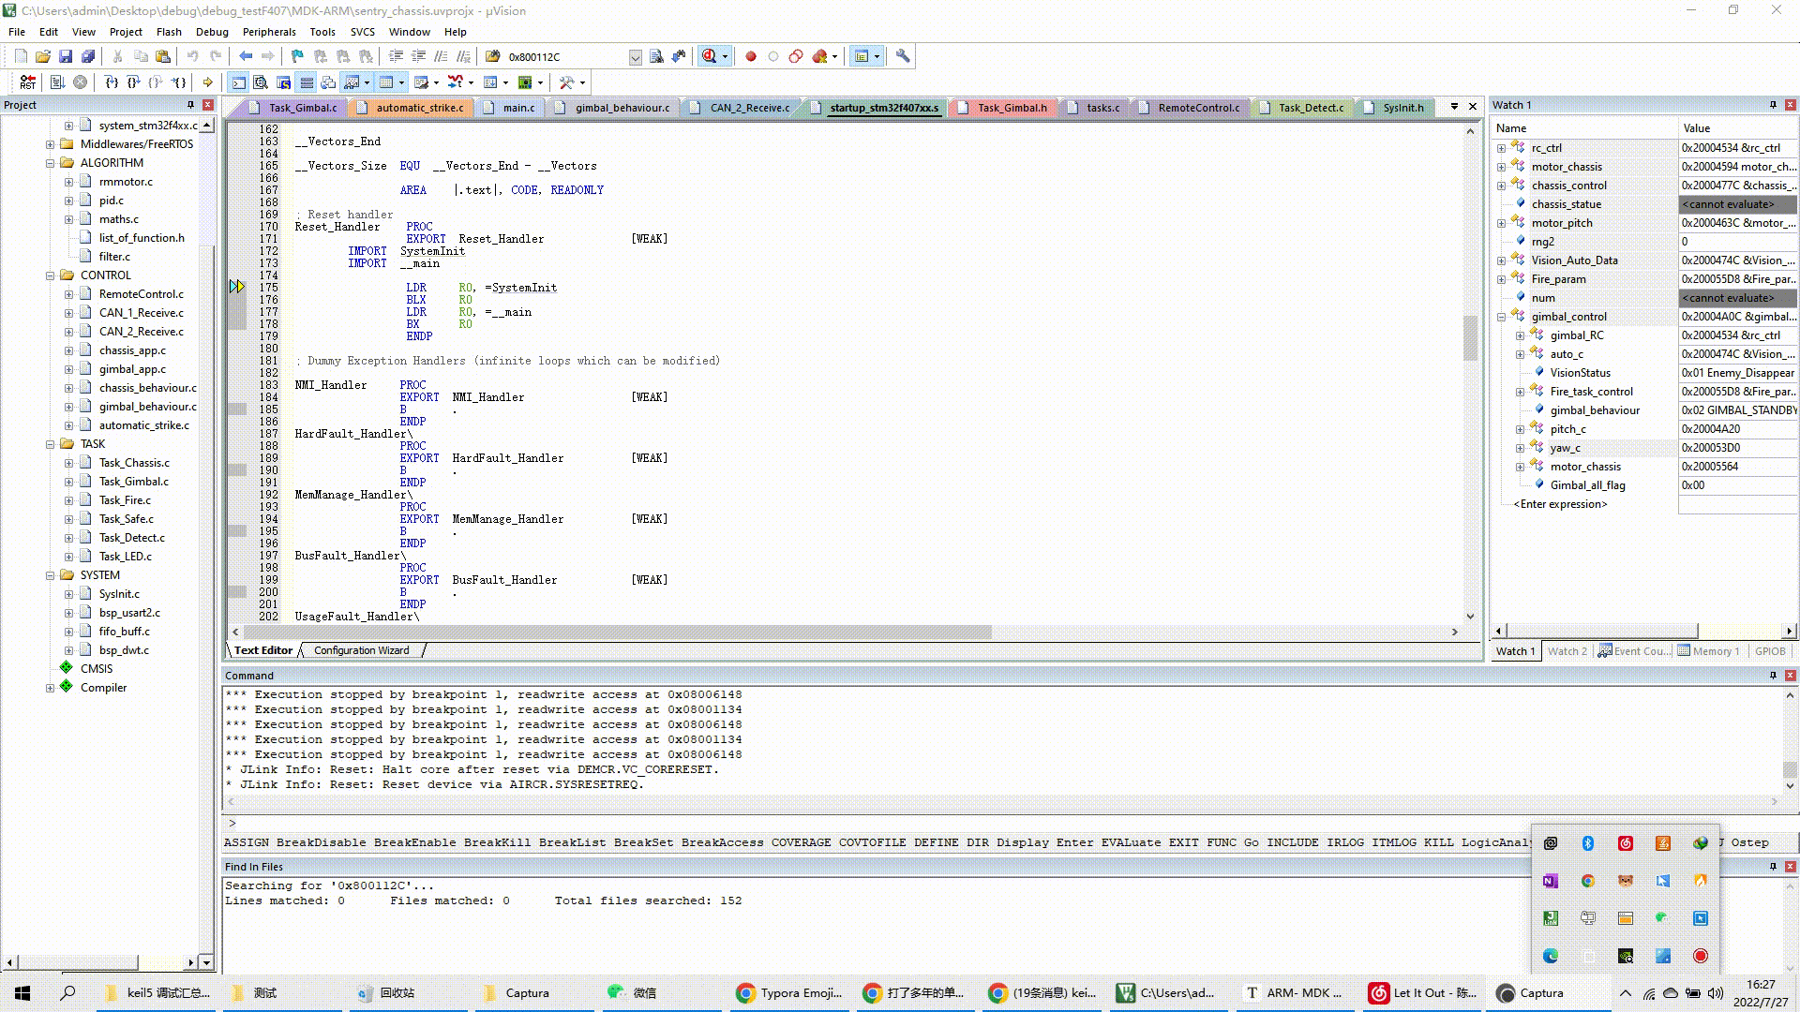Screen dimensions: 1800x1012
Task: Click Enter expression input field
Action: [x=1560, y=503]
